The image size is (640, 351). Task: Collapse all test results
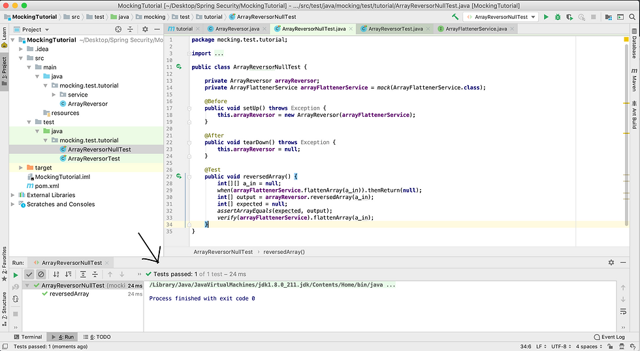tap(95, 275)
